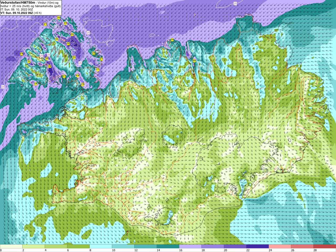Click the legend scale number 24
336x252 pixels.
[270, 250]
